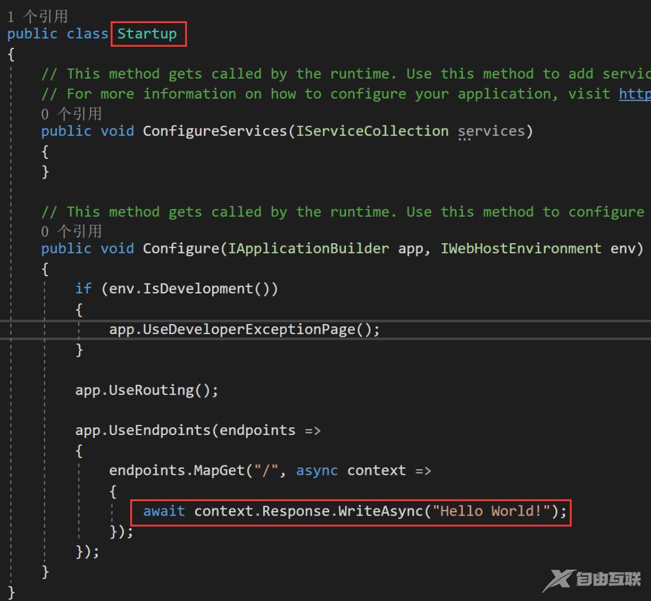Image resolution: width=651 pixels, height=601 pixels.
Task: Click the if keyword
Action: [83, 288]
